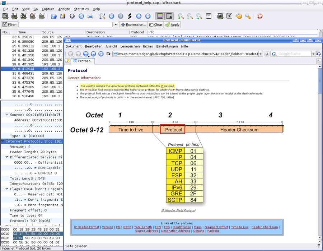323x251 pixels.
Task: Click the Konqueror location URL field
Action: click(186, 54)
